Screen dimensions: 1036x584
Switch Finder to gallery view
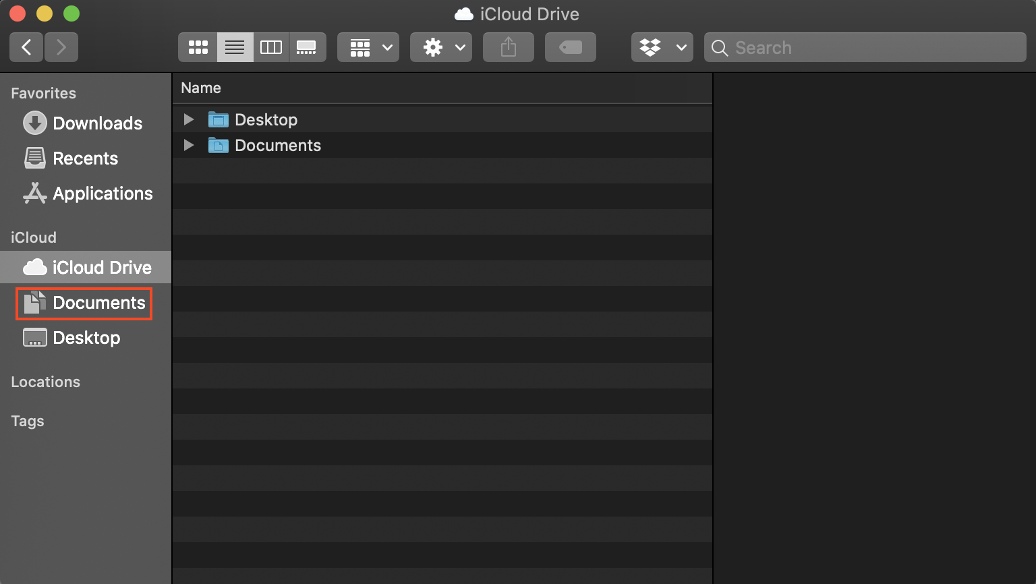tap(308, 47)
